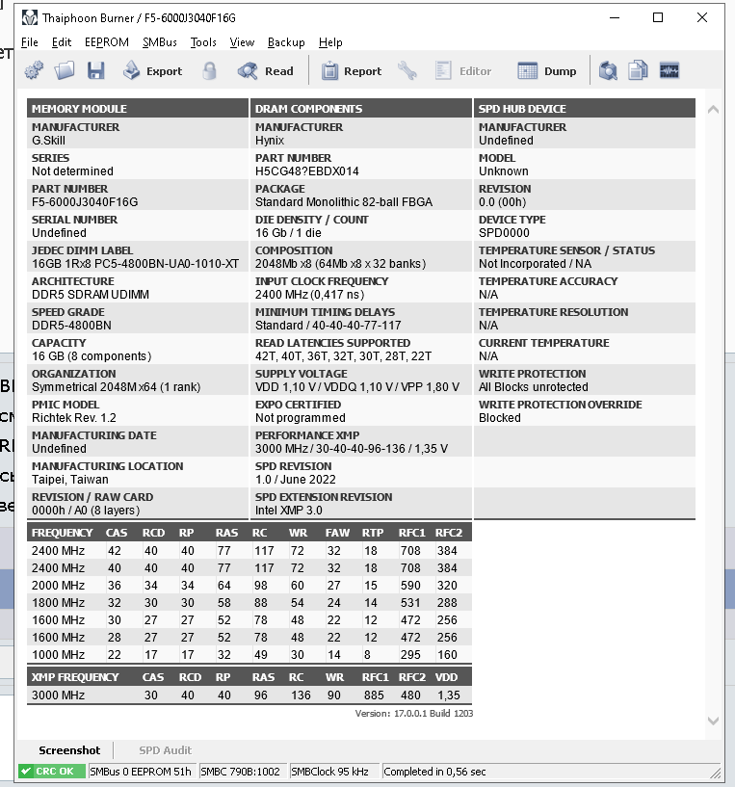Viewport: 735px width, 787px height.
Task: Open the Tools menu
Action: pyautogui.click(x=203, y=42)
